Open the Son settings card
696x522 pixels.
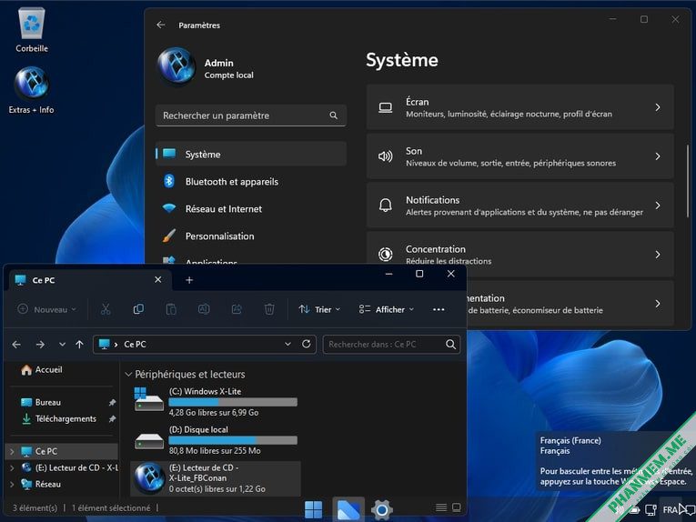click(519, 156)
